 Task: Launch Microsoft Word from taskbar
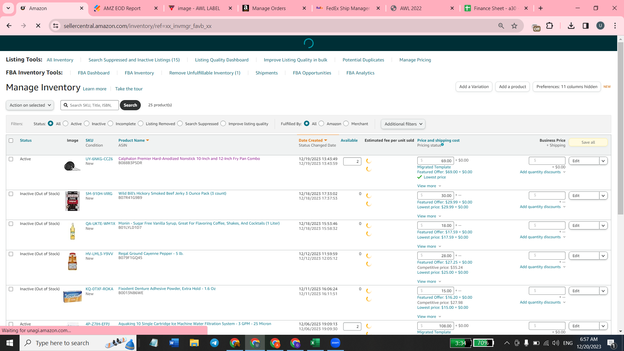tap(174, 343)
